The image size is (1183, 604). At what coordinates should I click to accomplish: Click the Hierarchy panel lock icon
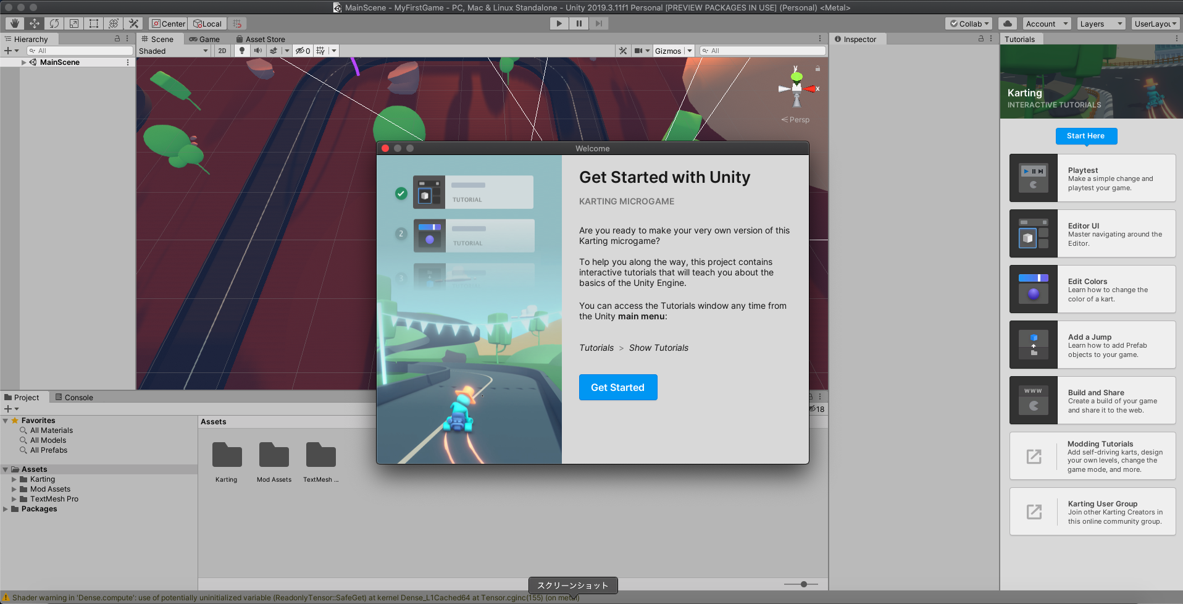click(x=117, y=38)
